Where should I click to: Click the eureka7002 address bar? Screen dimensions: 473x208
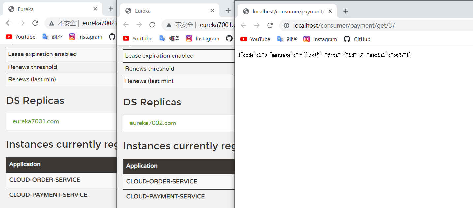(x=80, y=23)
